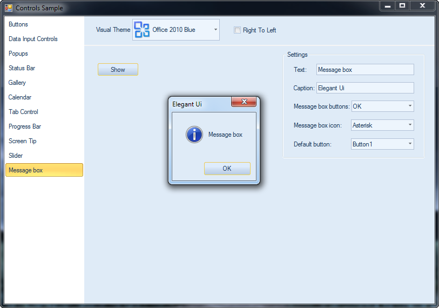
Task: Open Data Input Controls section
Action: coord(44,39)
